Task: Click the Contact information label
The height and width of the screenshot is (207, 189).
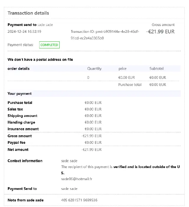Action: [x=25, y=161]
